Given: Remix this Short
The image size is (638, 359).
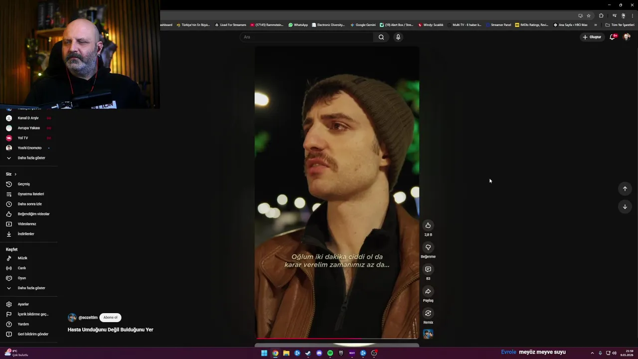Looking at the screenshot, I should (x=428, y=313).
